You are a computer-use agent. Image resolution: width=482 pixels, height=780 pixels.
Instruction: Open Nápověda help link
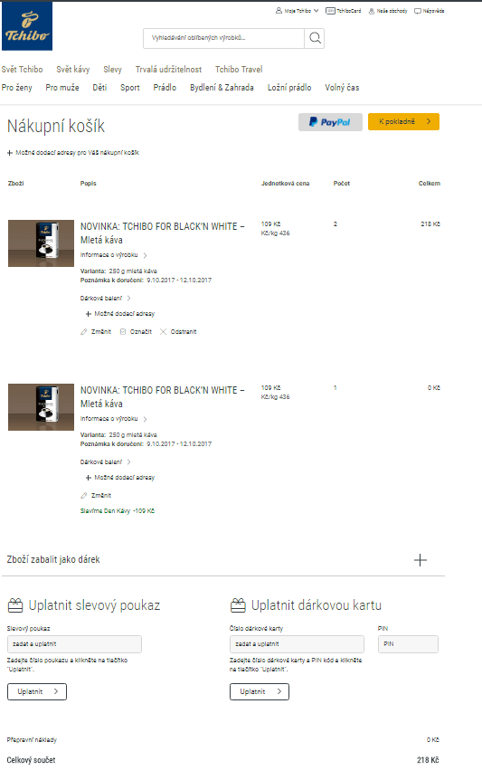coord(430,11)
